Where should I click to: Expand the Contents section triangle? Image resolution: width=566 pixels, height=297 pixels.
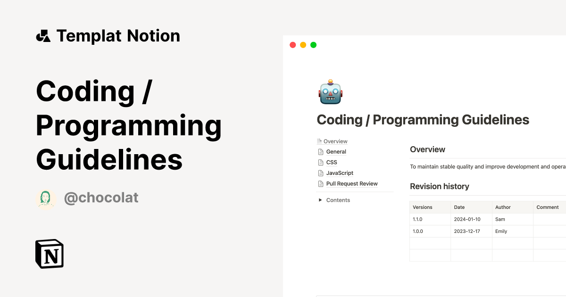coord(320,200)
